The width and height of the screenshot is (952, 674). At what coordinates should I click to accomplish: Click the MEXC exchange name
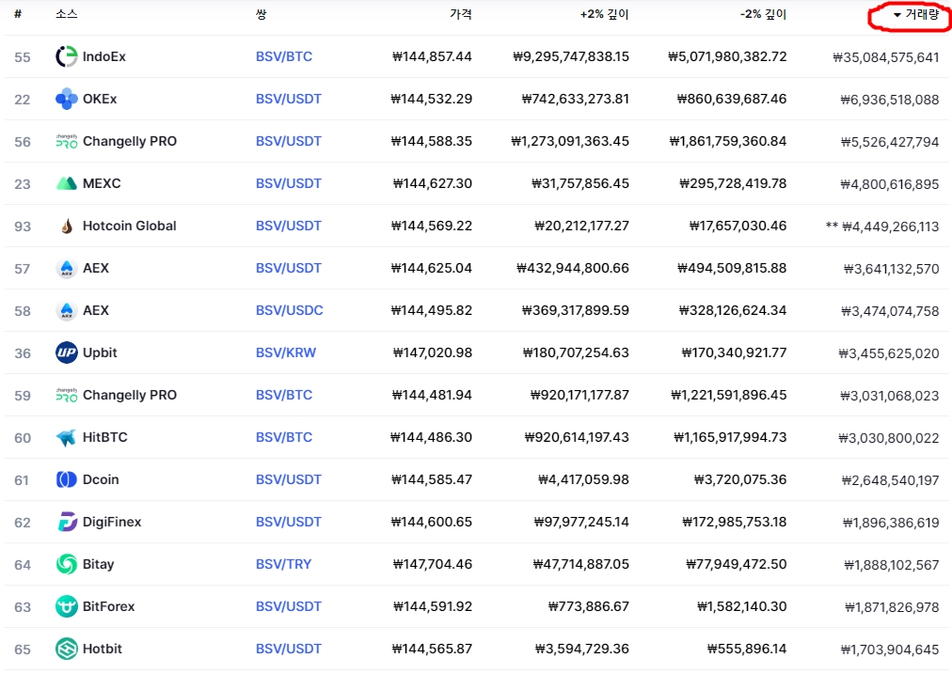tap(102, 183)
